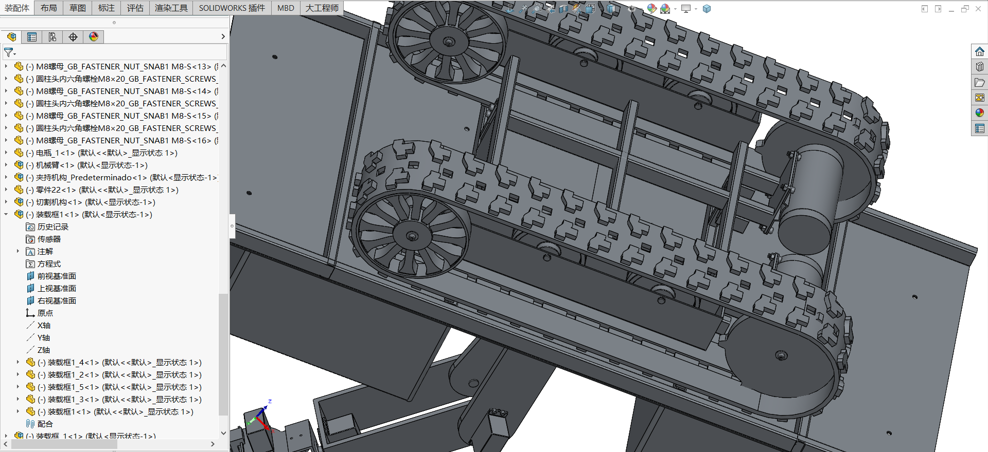Click the Edit Appearance color ball icon
Viewport: 988px width, 452px height.
652,8
